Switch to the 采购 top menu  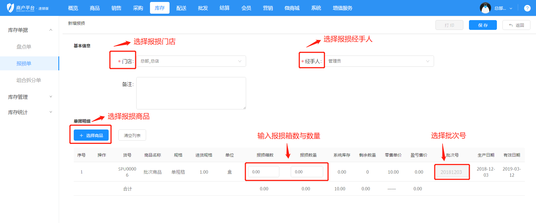click(x=138, y=8)
